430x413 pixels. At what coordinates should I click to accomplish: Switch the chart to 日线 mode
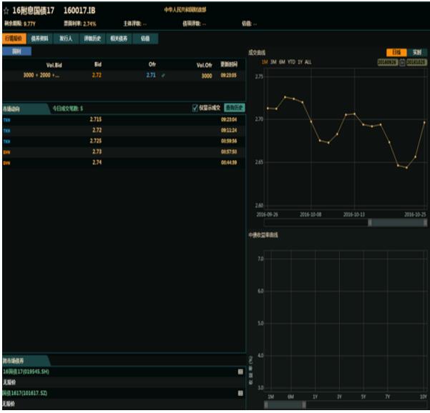click(396, 52)
